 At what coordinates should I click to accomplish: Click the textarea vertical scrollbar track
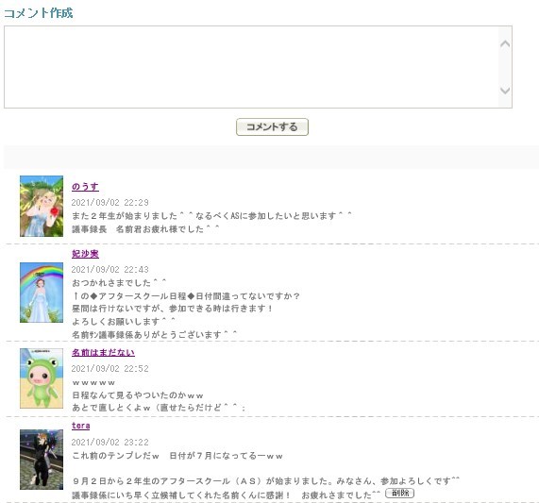pyautogui.click(x=505, y=67)
